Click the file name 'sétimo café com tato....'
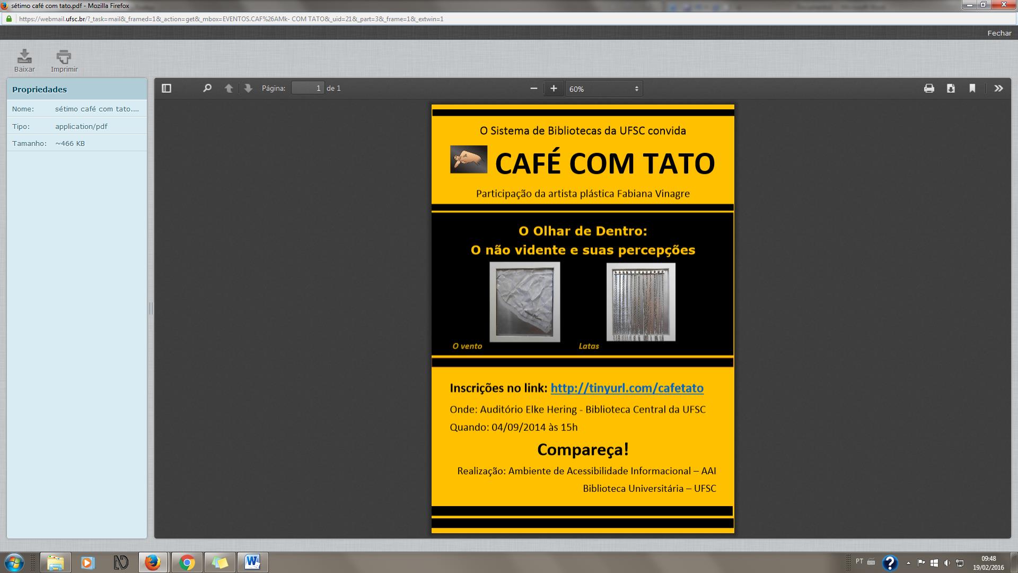The image size is (1018, 573). (97, 109)
